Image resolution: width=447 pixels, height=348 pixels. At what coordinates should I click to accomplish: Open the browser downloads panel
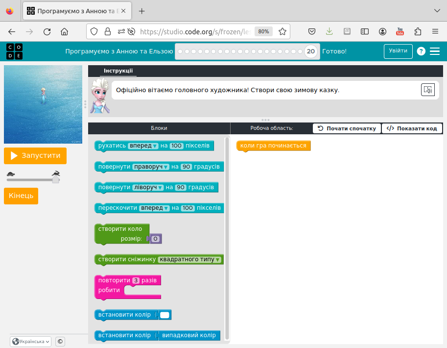[x=329, y=31]
